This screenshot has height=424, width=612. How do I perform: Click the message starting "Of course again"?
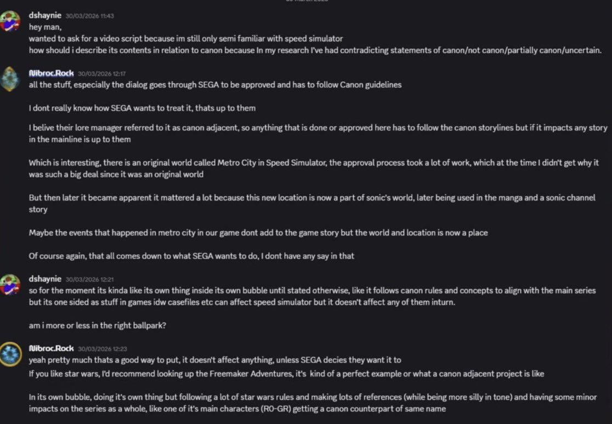point(191,256)
